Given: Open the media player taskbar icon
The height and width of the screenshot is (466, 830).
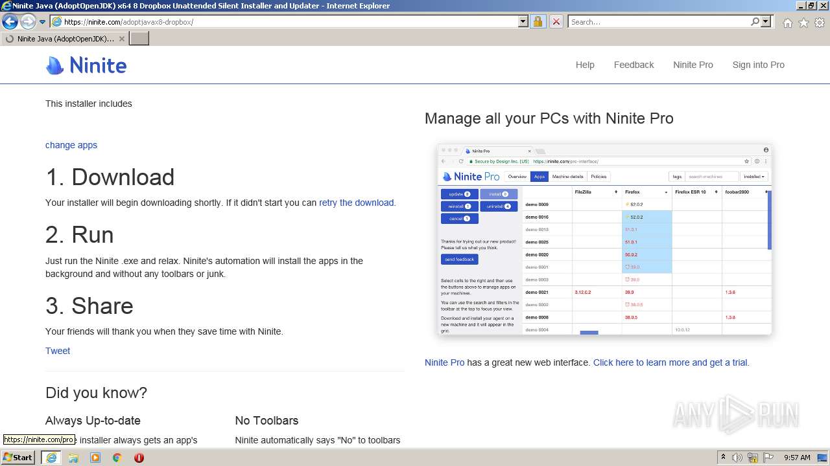Looking at the screenshot, I should point(95,458).
